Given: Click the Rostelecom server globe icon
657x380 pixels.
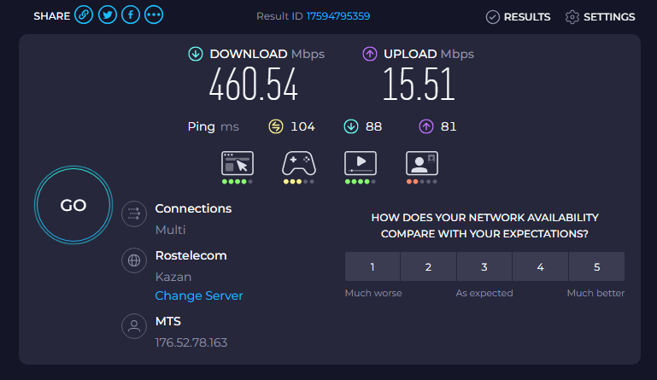Looking at the screenshot, I should pos(132,260).
